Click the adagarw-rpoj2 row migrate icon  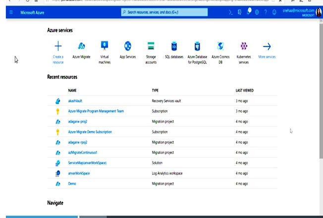58,142
